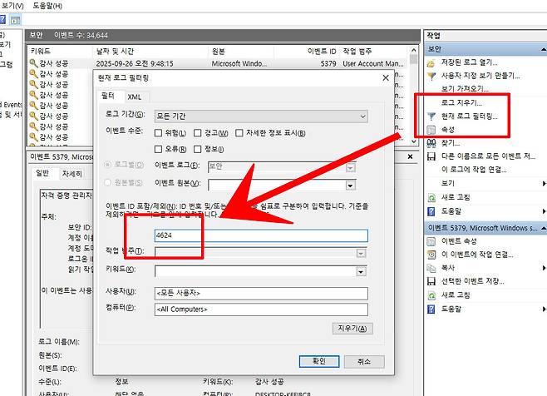Click the 'Save all events as' disk icon

pos(431,156)
